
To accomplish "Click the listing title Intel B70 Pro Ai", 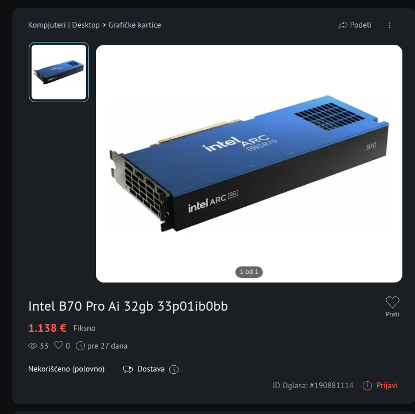I will [128, 306].
